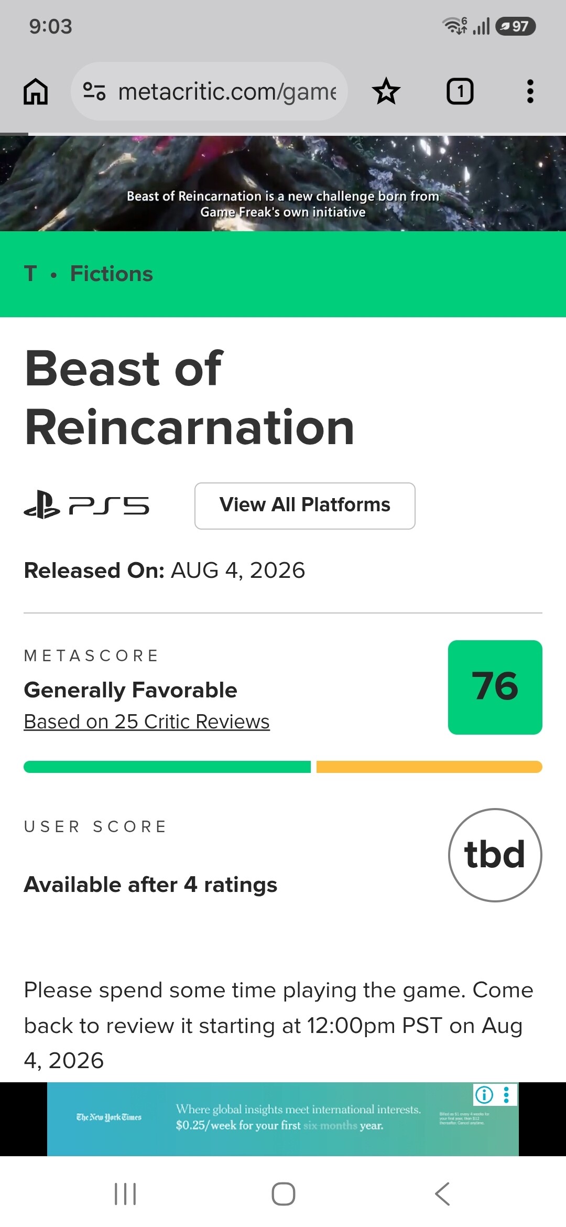This screenshot has width=566, height=1227.
Task: Open the tab switcher showing 1 tab
Action: click(x=460, y=91)
